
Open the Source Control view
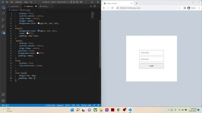coord(3,19)
